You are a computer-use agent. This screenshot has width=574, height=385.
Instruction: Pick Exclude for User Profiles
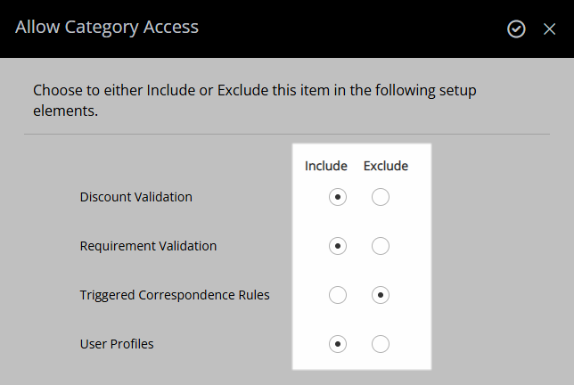coord(381,344)
